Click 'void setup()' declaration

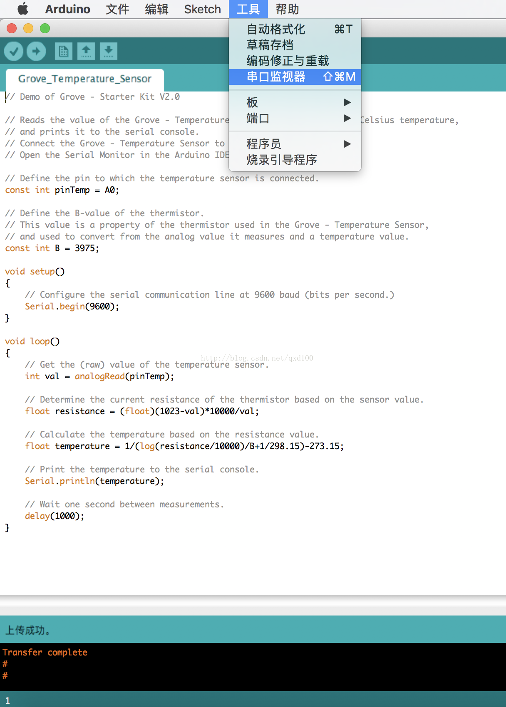35,272
